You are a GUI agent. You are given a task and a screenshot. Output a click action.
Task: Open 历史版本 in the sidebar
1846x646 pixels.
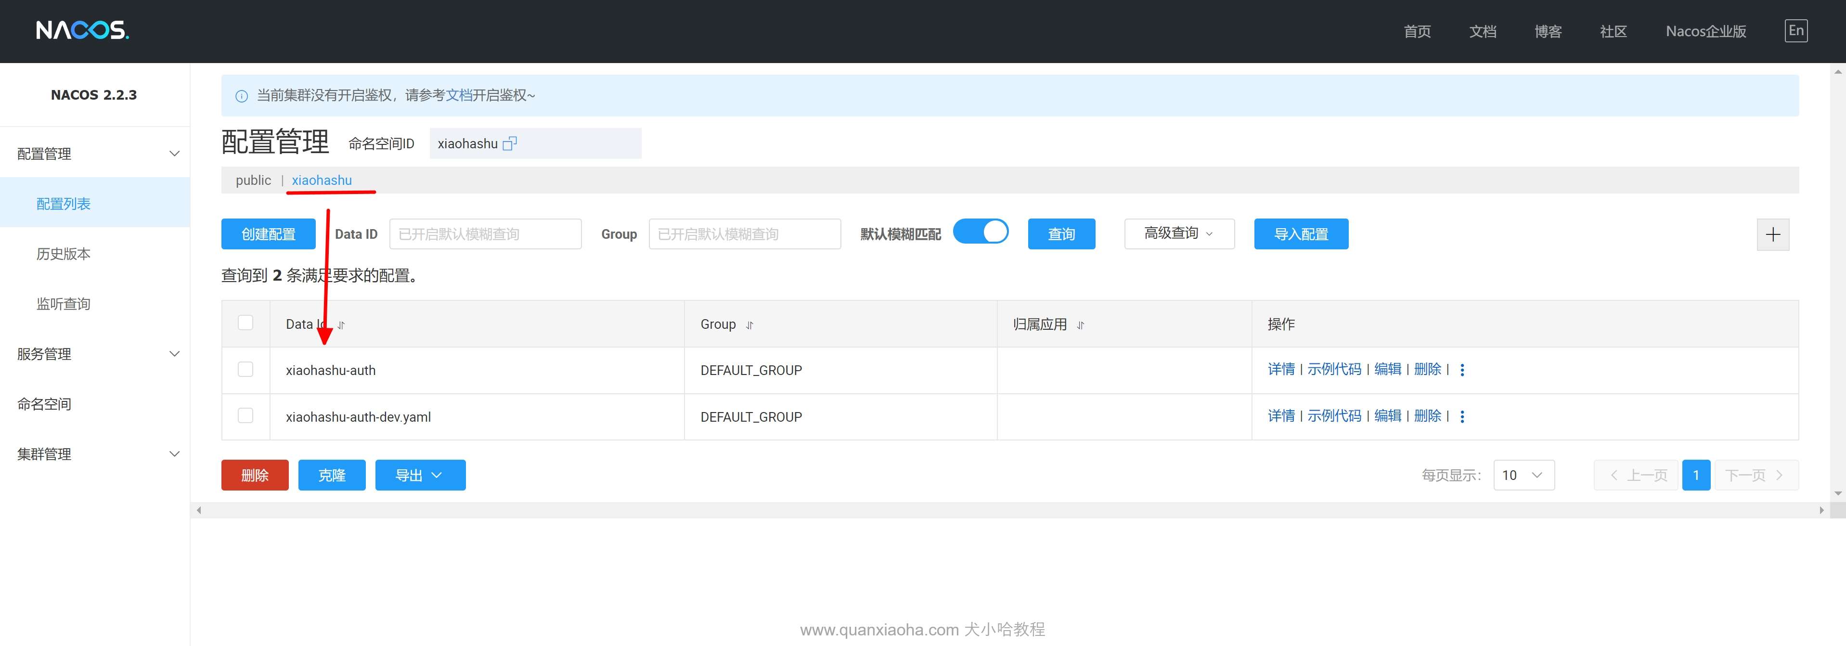(x=63, y=254)
